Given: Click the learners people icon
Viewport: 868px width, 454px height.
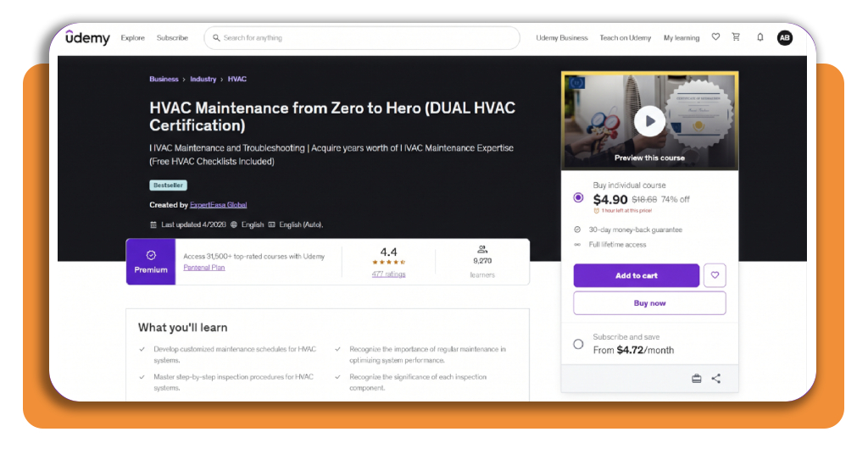Looking at the screenshot, I should (x=482, y=249).
